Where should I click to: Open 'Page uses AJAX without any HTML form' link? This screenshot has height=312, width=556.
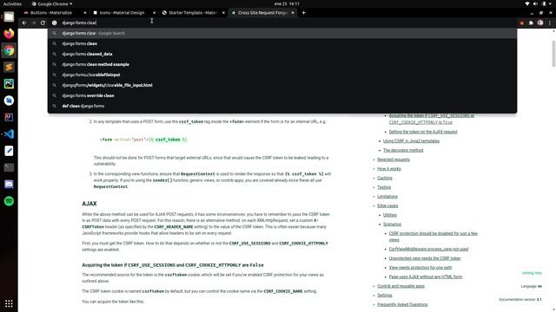(x=425, y=276)
